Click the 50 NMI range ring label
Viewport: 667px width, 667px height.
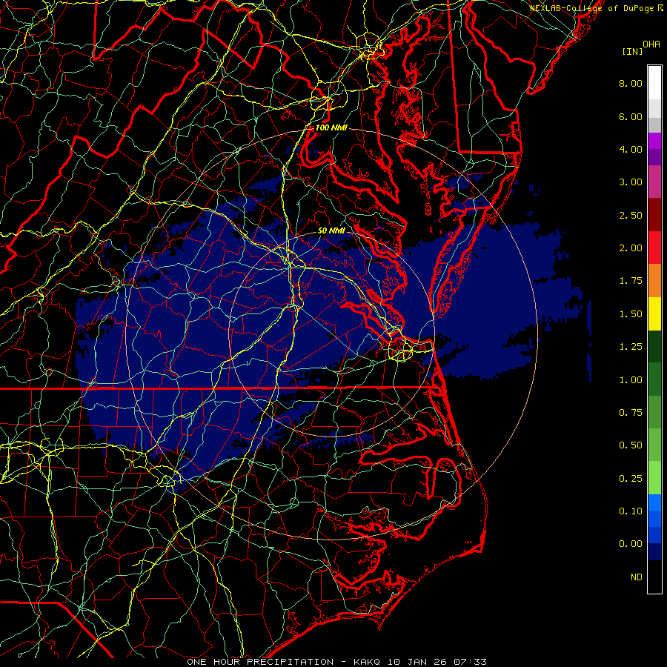331,230
